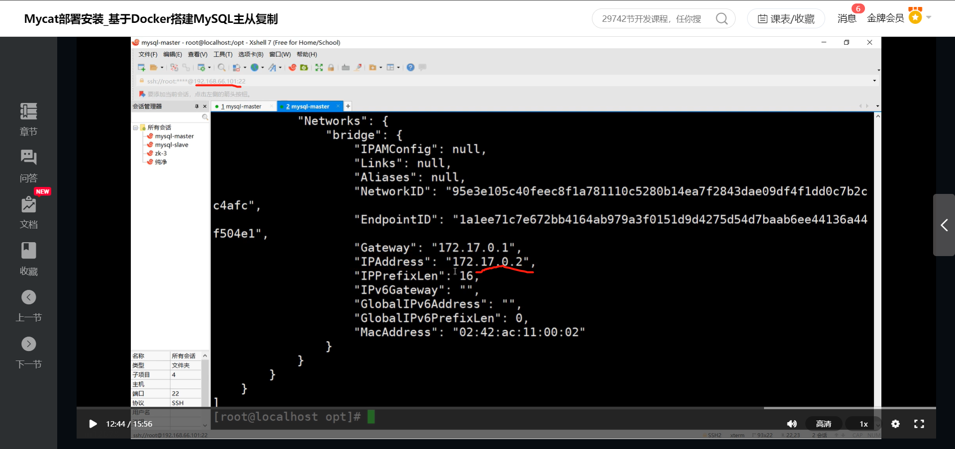
Task: Open 章节 chapters sidebar
Action: click(28, 119)
